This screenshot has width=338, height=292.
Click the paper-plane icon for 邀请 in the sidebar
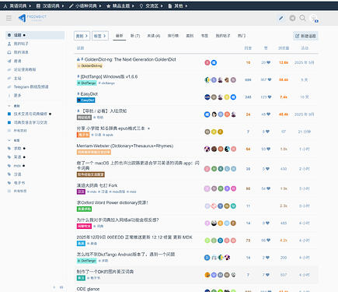click(9, 61)
